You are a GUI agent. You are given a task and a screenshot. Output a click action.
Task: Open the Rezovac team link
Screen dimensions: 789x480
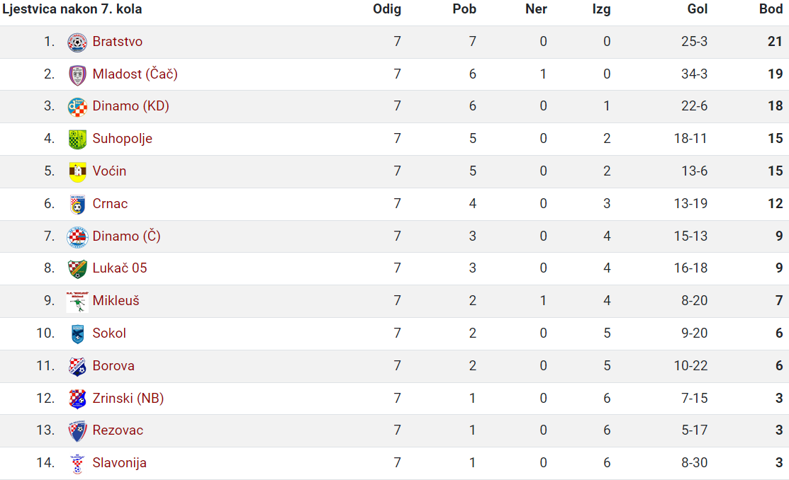(118, 430)
